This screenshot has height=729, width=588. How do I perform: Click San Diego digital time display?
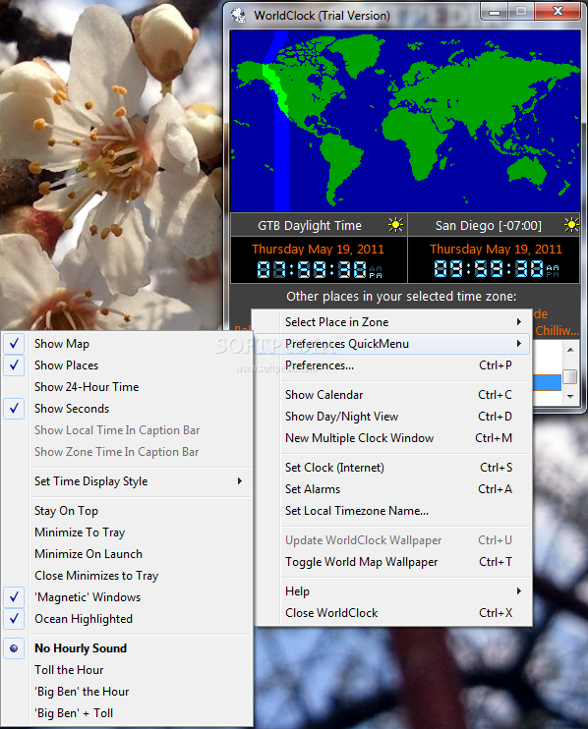(497, 268)
